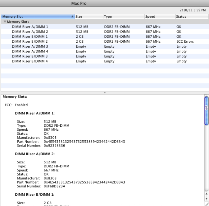
Task: Select empty DIMM Riser A/DIMM 4 row
Action: [x=105, y=51]
